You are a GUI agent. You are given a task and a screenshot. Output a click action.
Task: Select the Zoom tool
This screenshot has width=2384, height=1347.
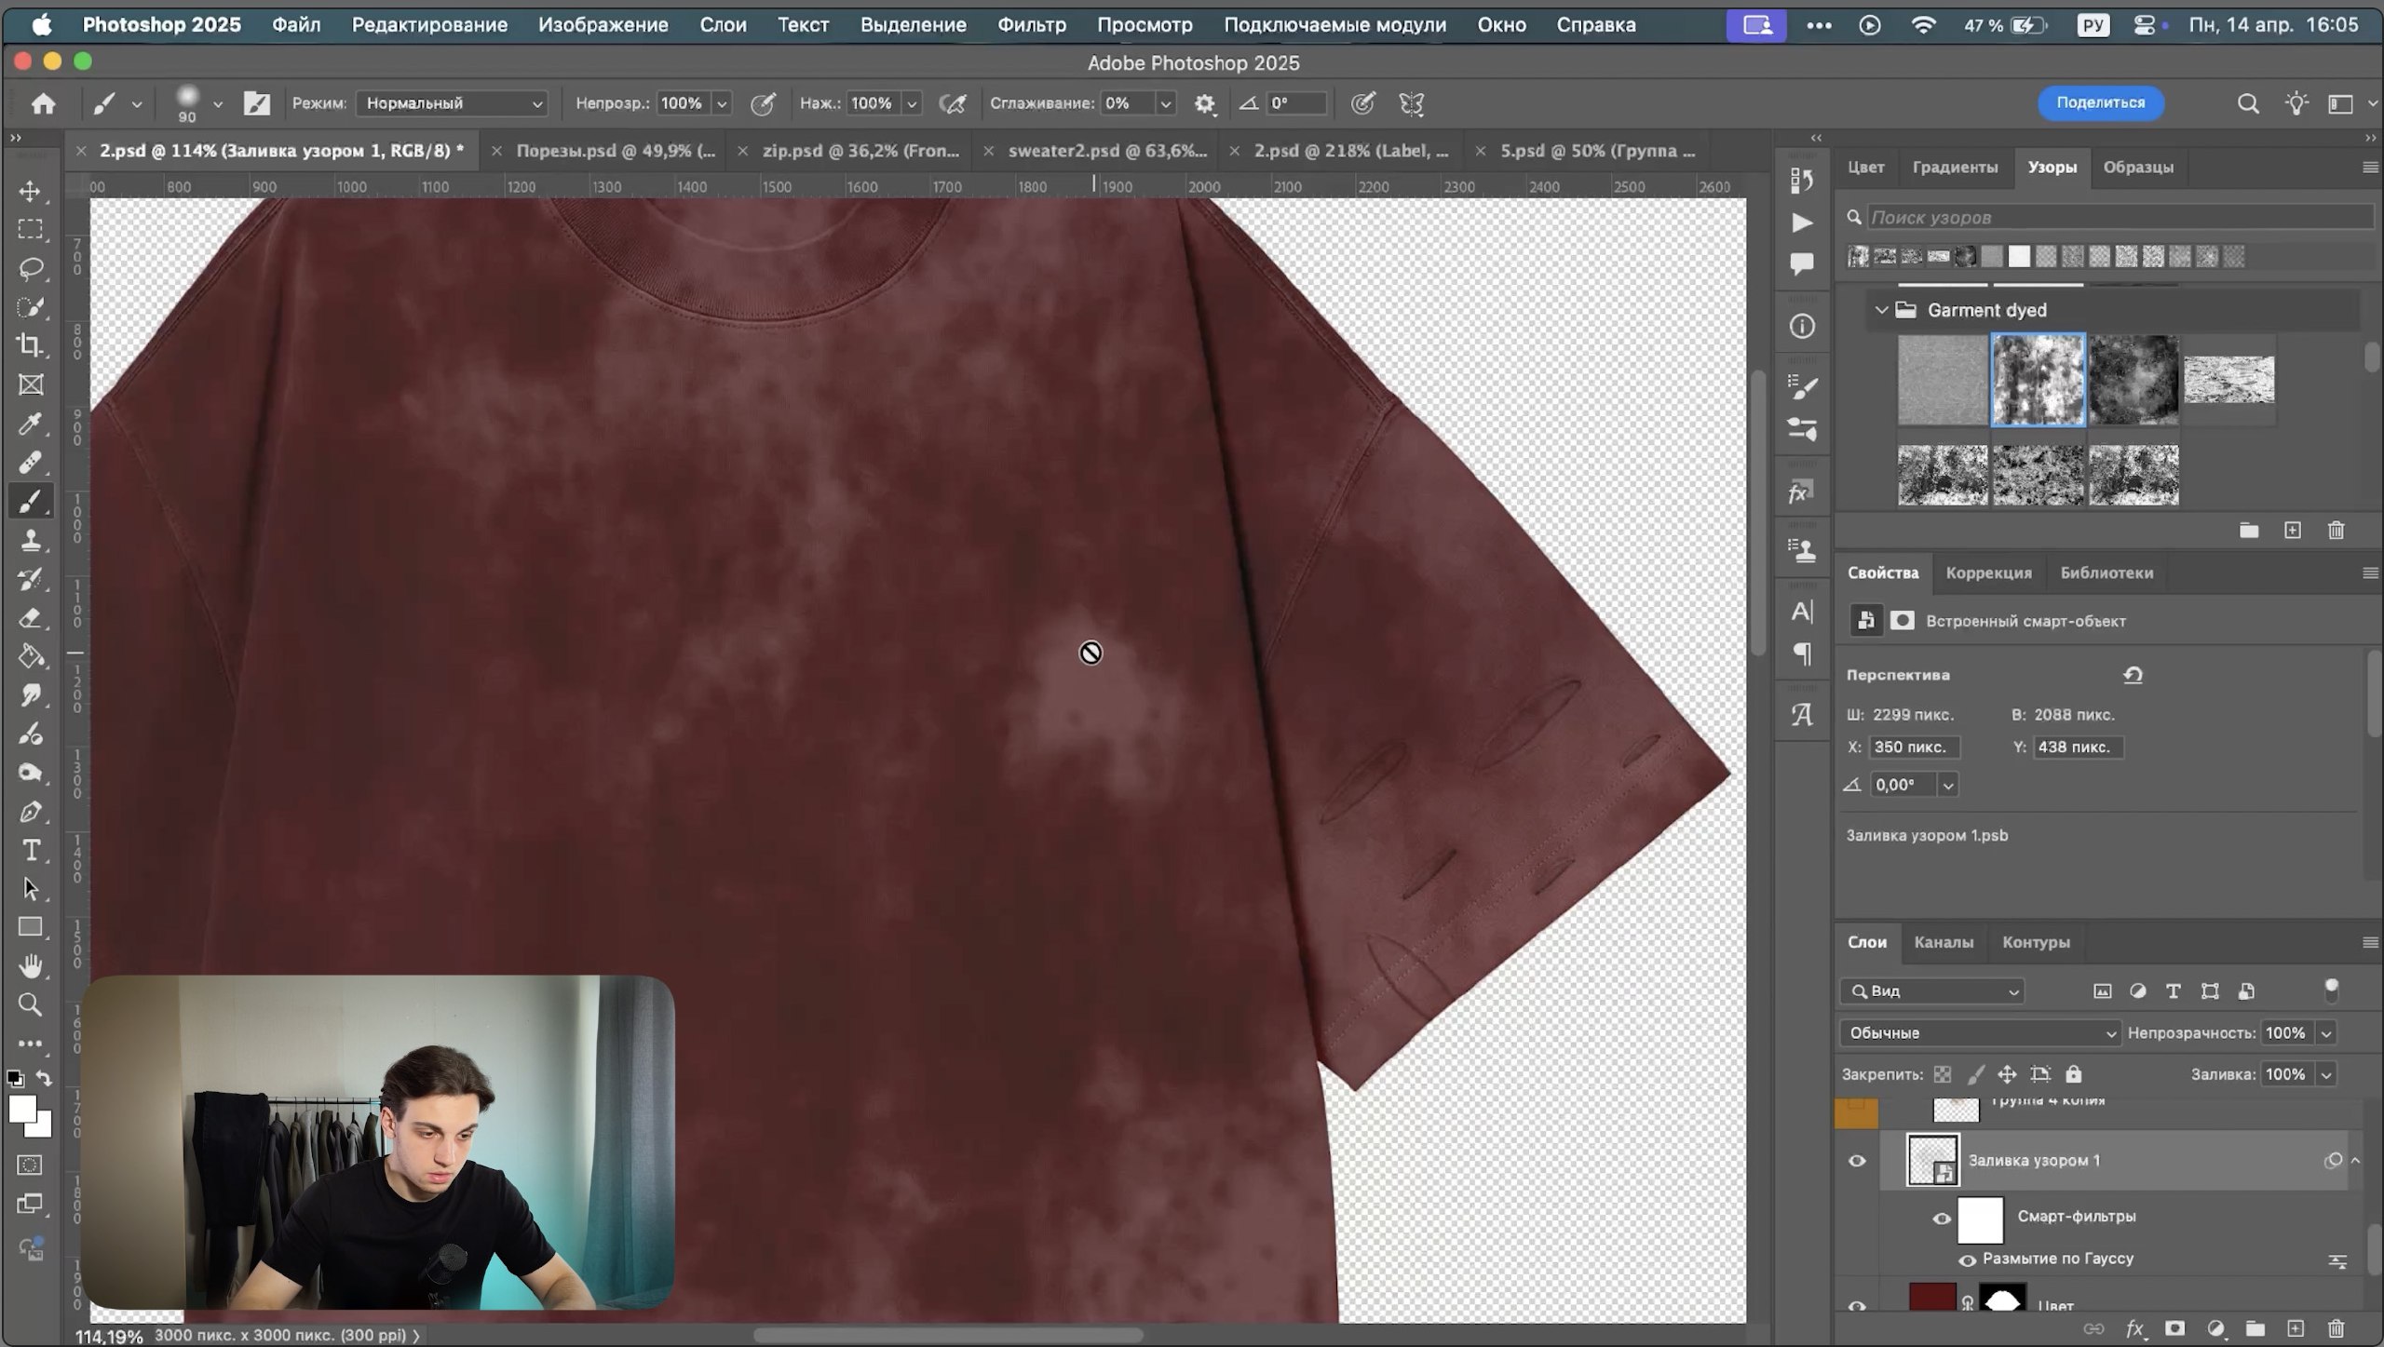click(30, 1004)
